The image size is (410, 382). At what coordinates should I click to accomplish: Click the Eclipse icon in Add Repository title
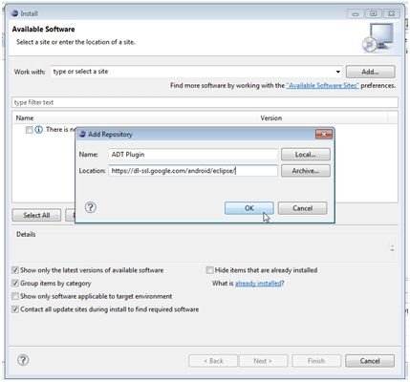pos(82,134)
